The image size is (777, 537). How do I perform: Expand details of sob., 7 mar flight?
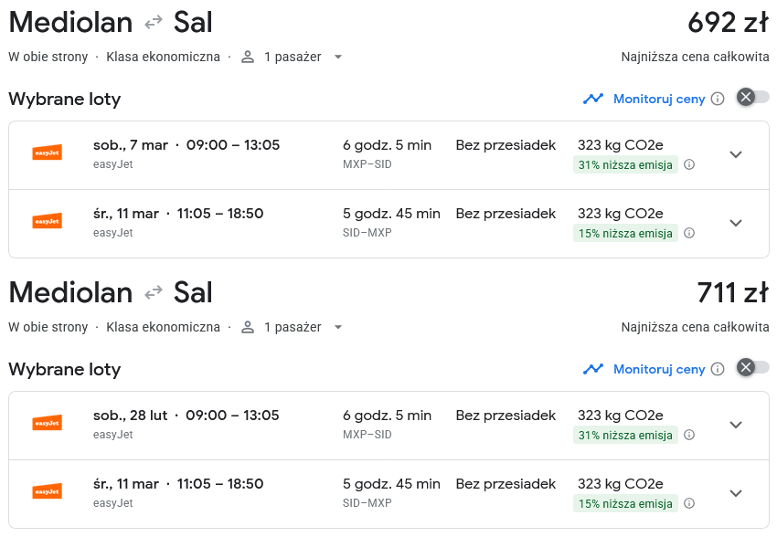[x=736, y=154]
